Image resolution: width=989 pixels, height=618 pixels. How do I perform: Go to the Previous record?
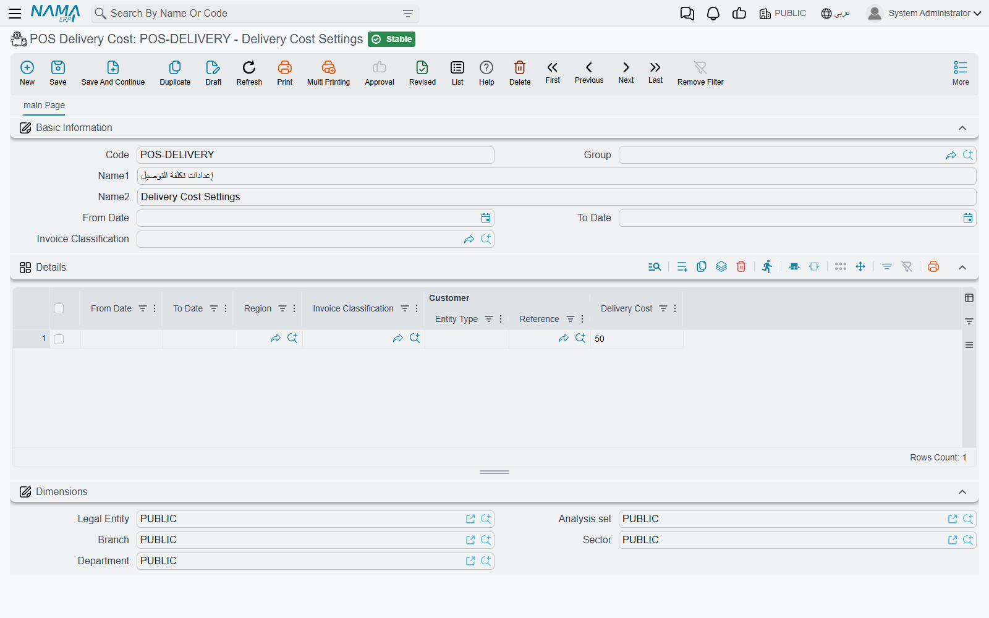[x=589, y=72]
